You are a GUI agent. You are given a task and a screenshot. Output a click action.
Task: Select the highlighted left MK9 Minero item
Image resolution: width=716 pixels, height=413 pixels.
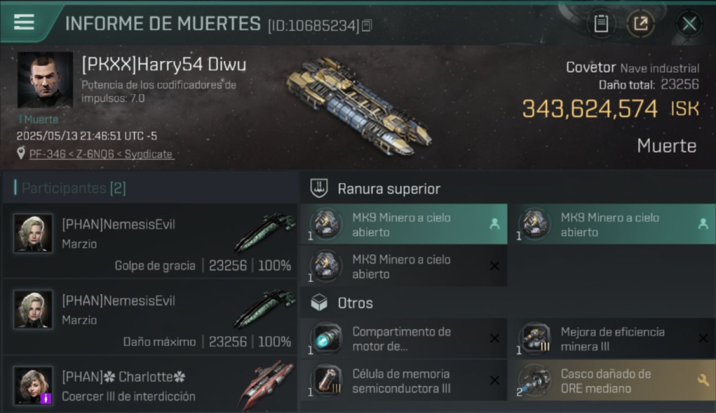pos(404,224)
